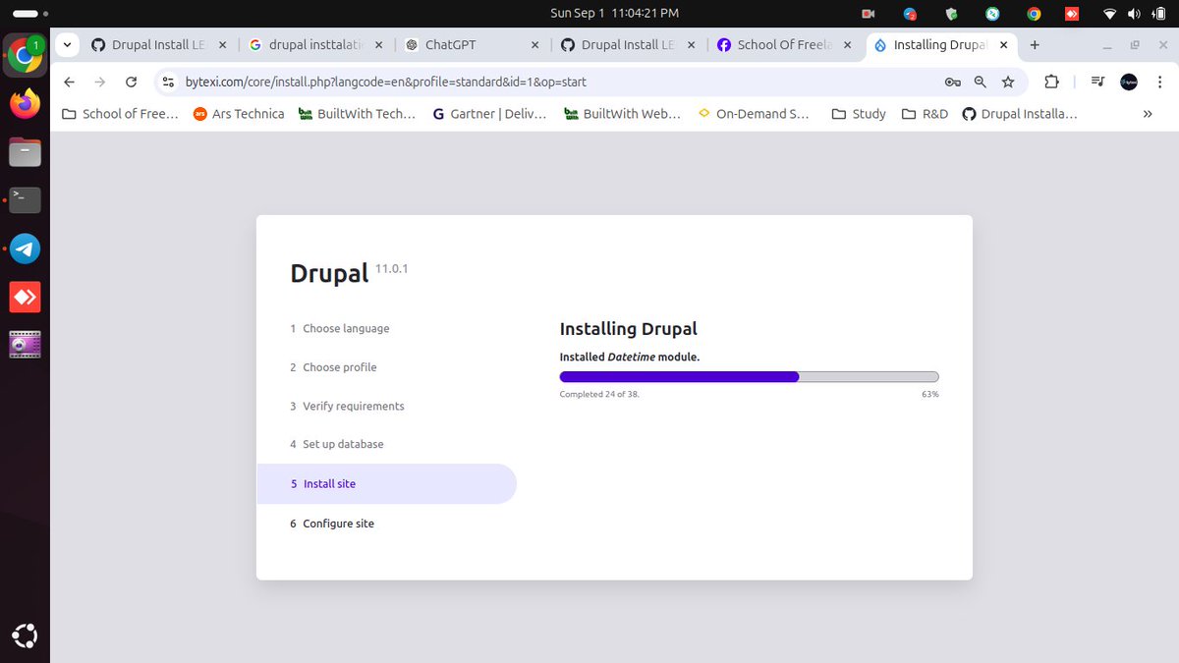Viewport: 1179px width, 663px height.
Task: Click the Install site step
Action: (386, 483)
